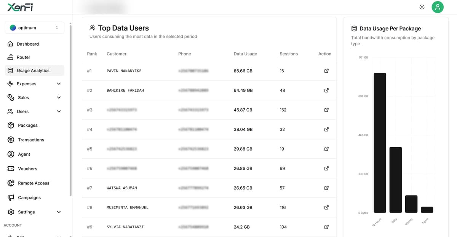Click the Data Usage Per Package database icon

coord(354,29)
